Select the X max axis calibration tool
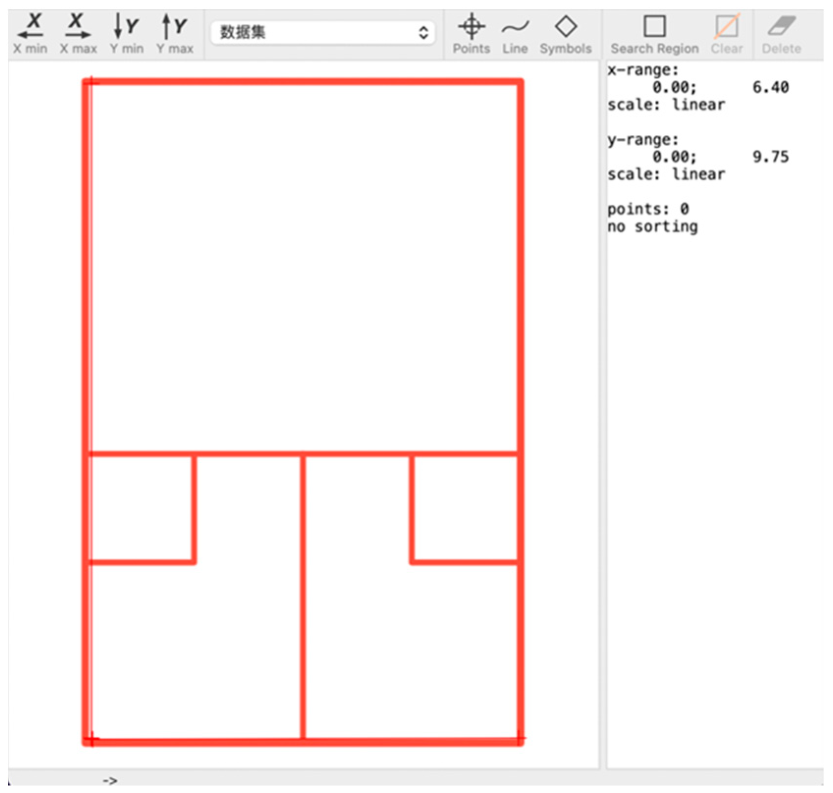Screen dimensions: 833x793 (78, 34)
